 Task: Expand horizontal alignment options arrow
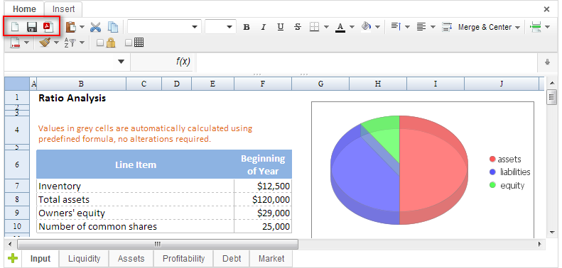(433, 27)
